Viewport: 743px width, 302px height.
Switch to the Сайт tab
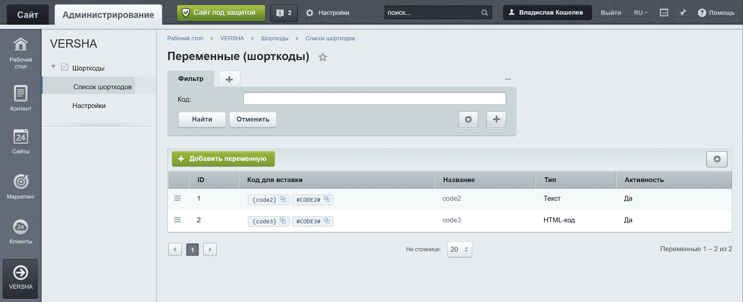point(28,14)
